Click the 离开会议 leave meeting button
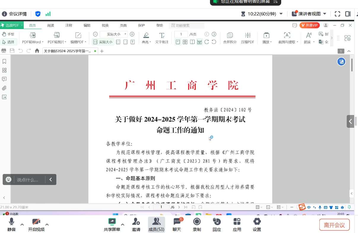The image size is (358, 233). 334,225
